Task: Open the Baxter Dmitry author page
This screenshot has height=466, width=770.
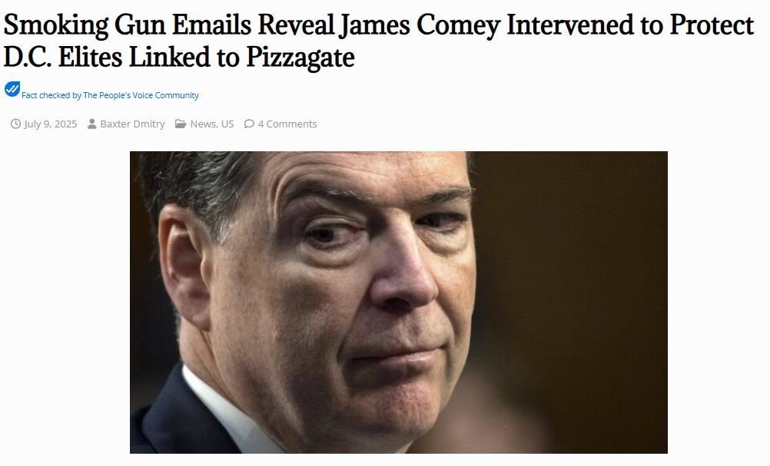Action: coord(133,124)
